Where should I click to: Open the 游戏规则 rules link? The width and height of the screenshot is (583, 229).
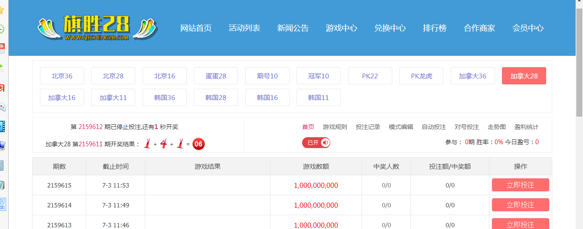coord(335,127)
